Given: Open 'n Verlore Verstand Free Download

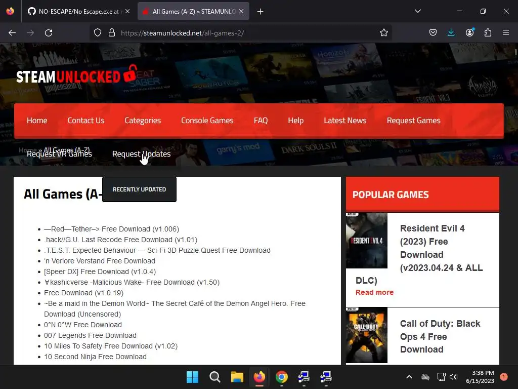Looking at the screenshot, I should [x=100, y=261].
